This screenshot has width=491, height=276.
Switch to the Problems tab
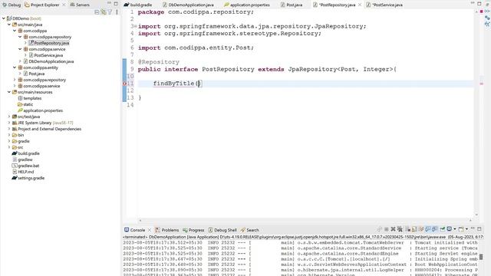tap(167, 230)
